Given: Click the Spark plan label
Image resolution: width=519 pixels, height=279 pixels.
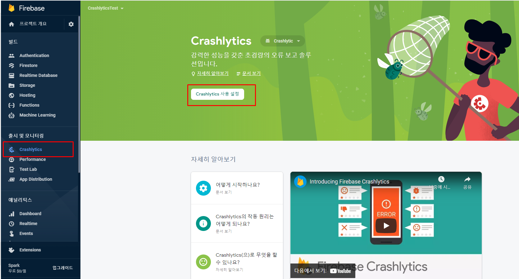Looking at the screenshot, I should 14,265.
